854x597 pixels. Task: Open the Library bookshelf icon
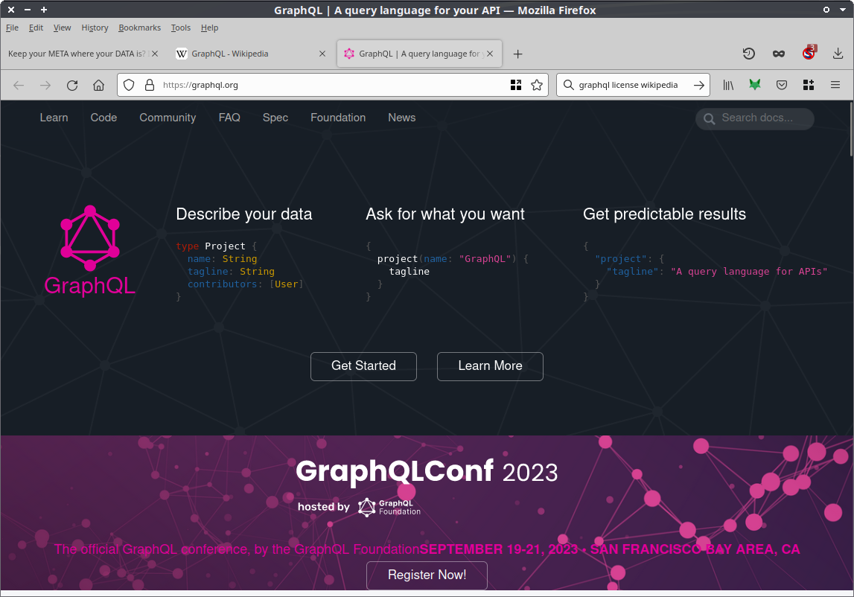[728, 85]
